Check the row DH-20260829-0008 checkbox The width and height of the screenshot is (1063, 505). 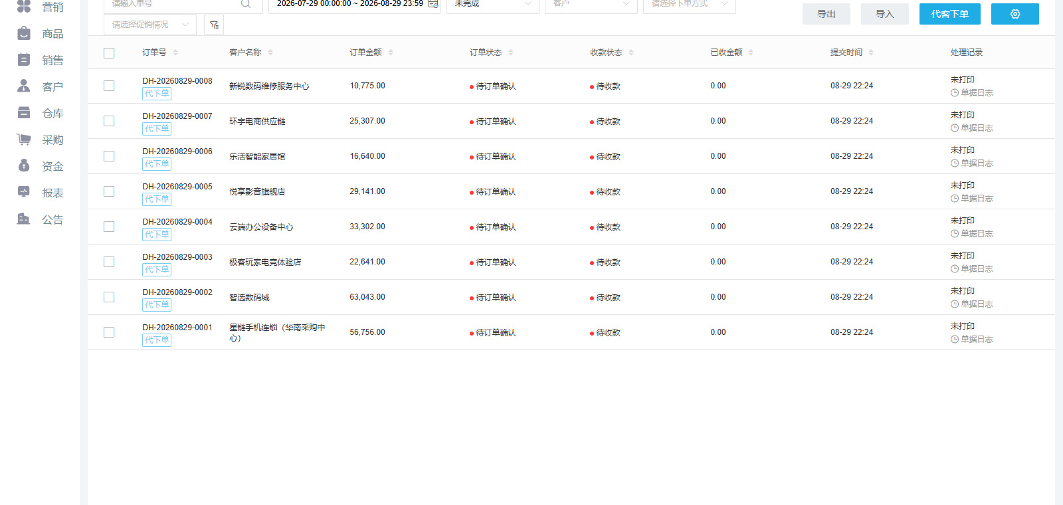(109, 86)
